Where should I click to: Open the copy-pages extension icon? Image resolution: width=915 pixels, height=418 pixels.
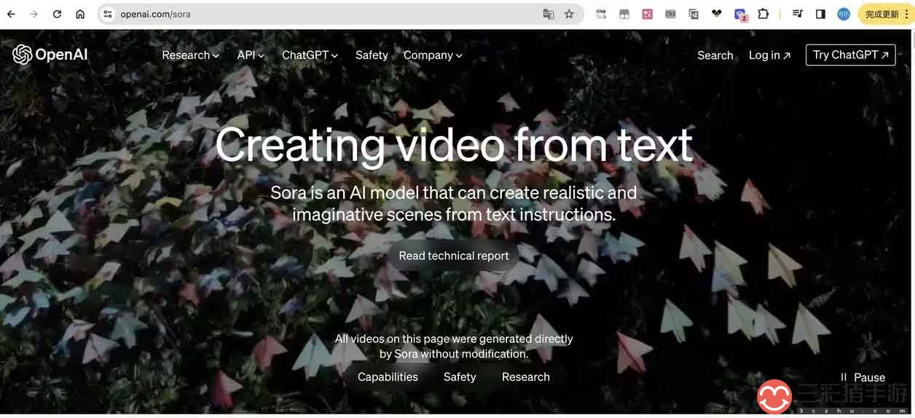coord(694,14)
